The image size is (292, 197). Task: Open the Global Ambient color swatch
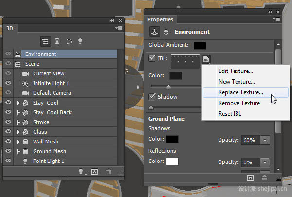point(200,46)
